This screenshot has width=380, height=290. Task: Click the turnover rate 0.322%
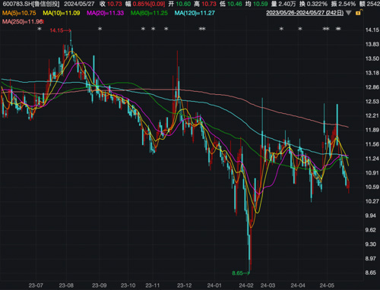(x=317, y=4)
